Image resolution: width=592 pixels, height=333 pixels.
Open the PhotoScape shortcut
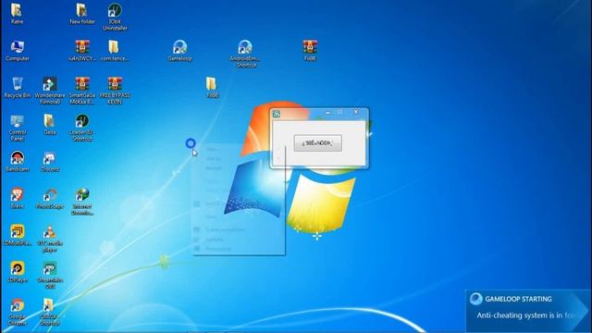[49, 199]
